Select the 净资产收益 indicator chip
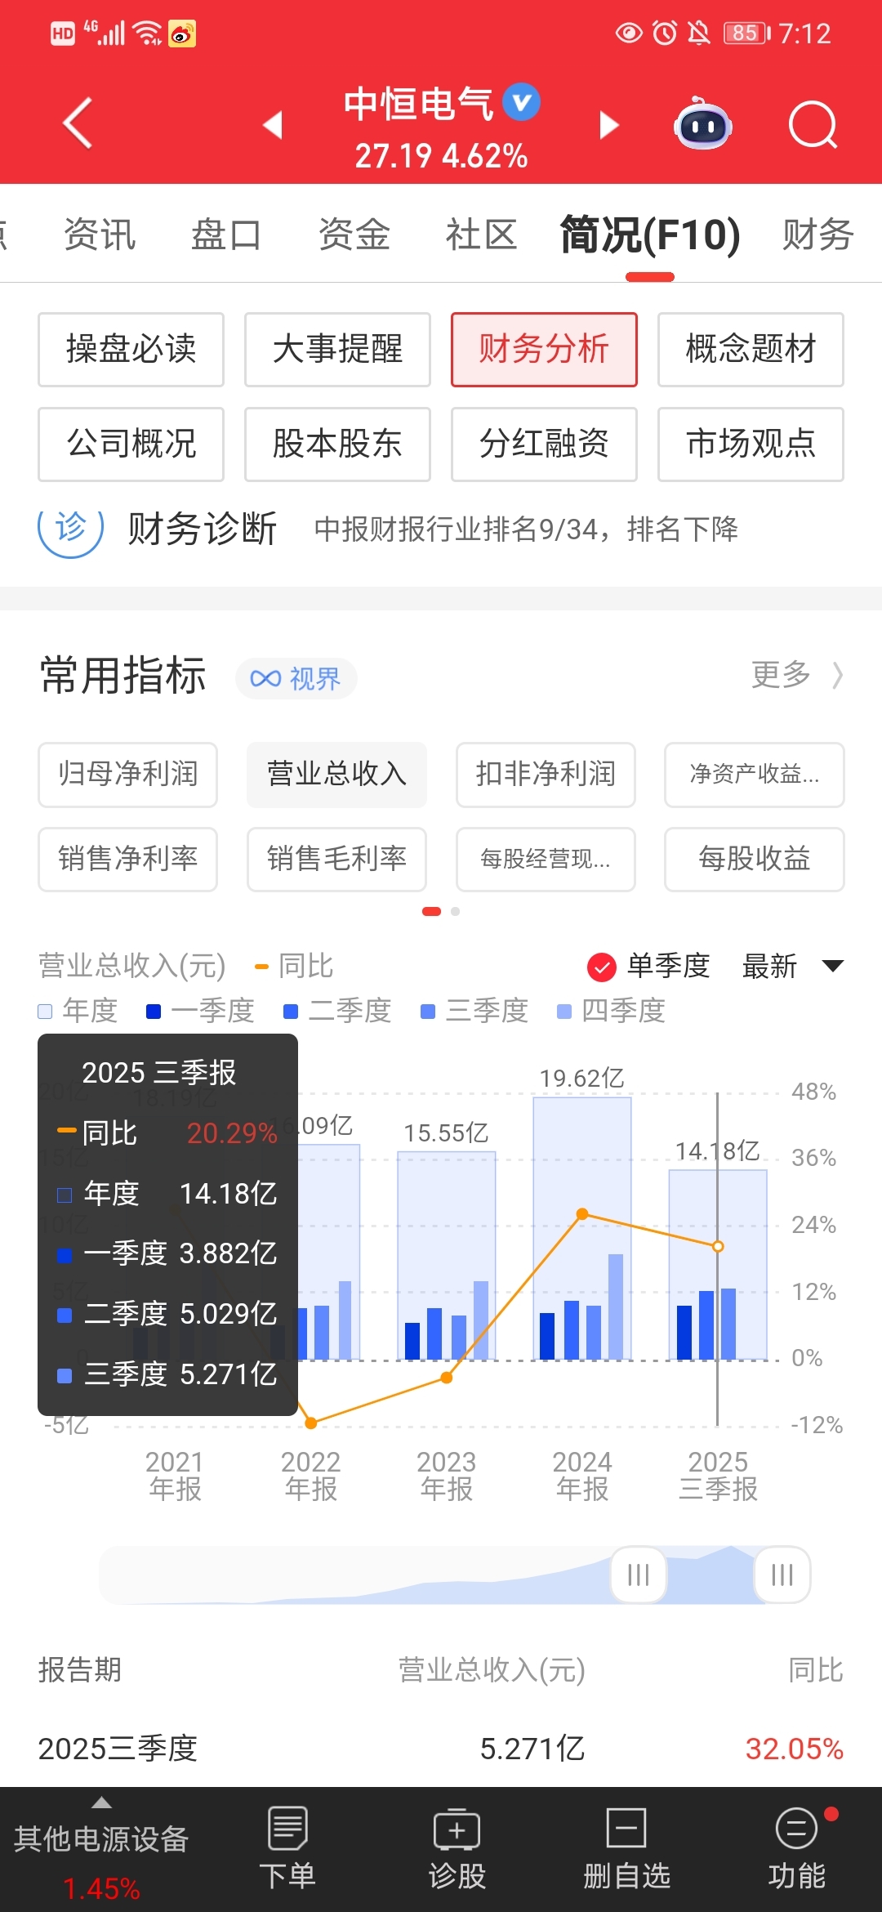The width and height of the screenshot is (882, 1912). coord(755,775)
